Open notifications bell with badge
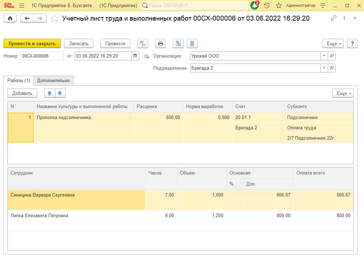This screenshot has height=258, width=364. 255,6
